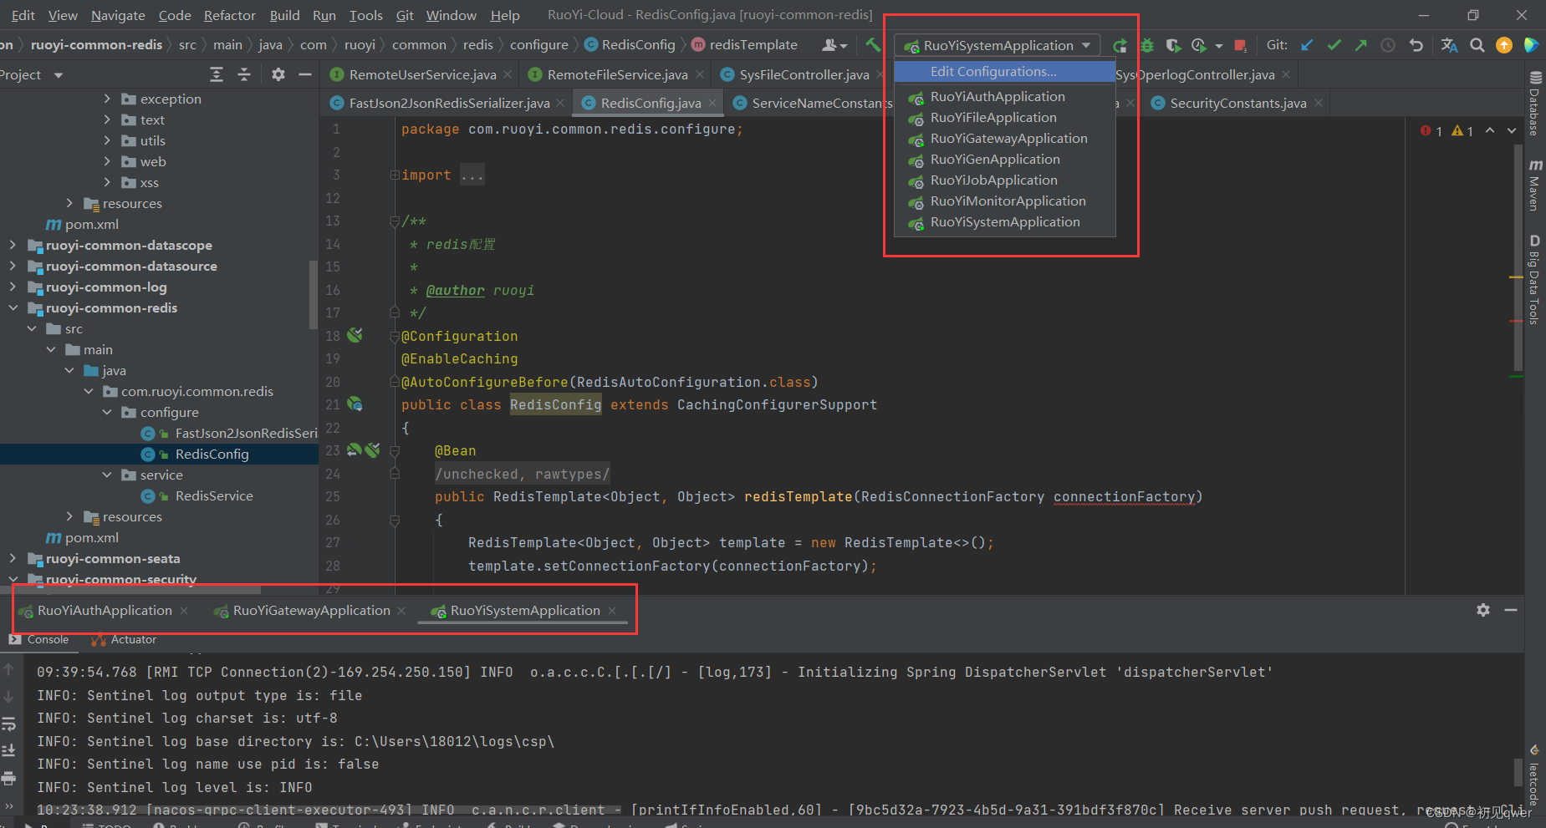Close the RedisConfig.java editor tab
This screenshot has height=828, width=1546.
tap(712, 103)
